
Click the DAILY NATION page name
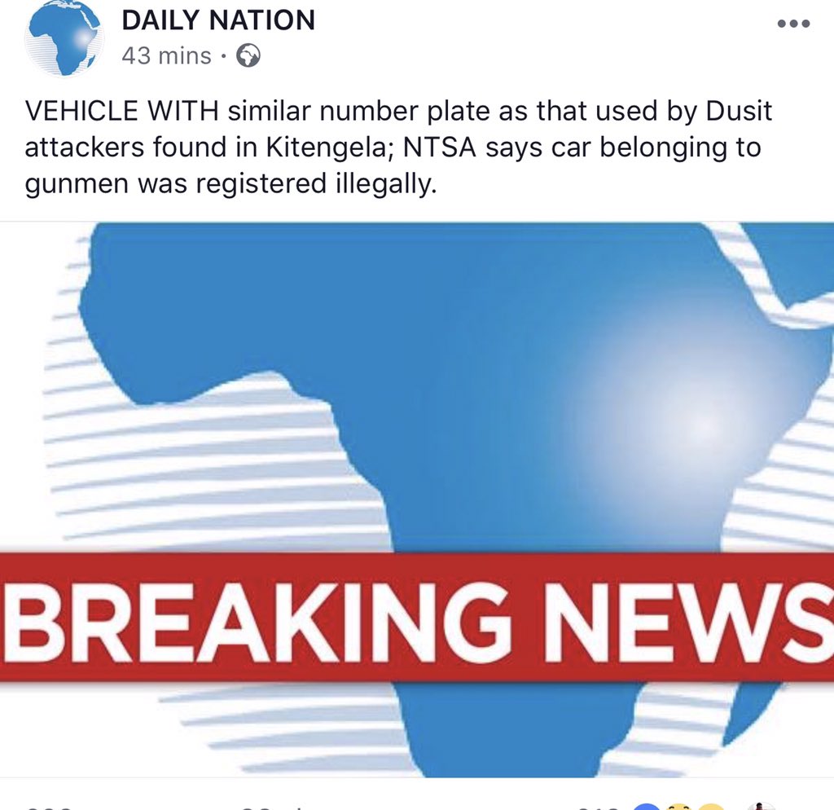(218, 20)
